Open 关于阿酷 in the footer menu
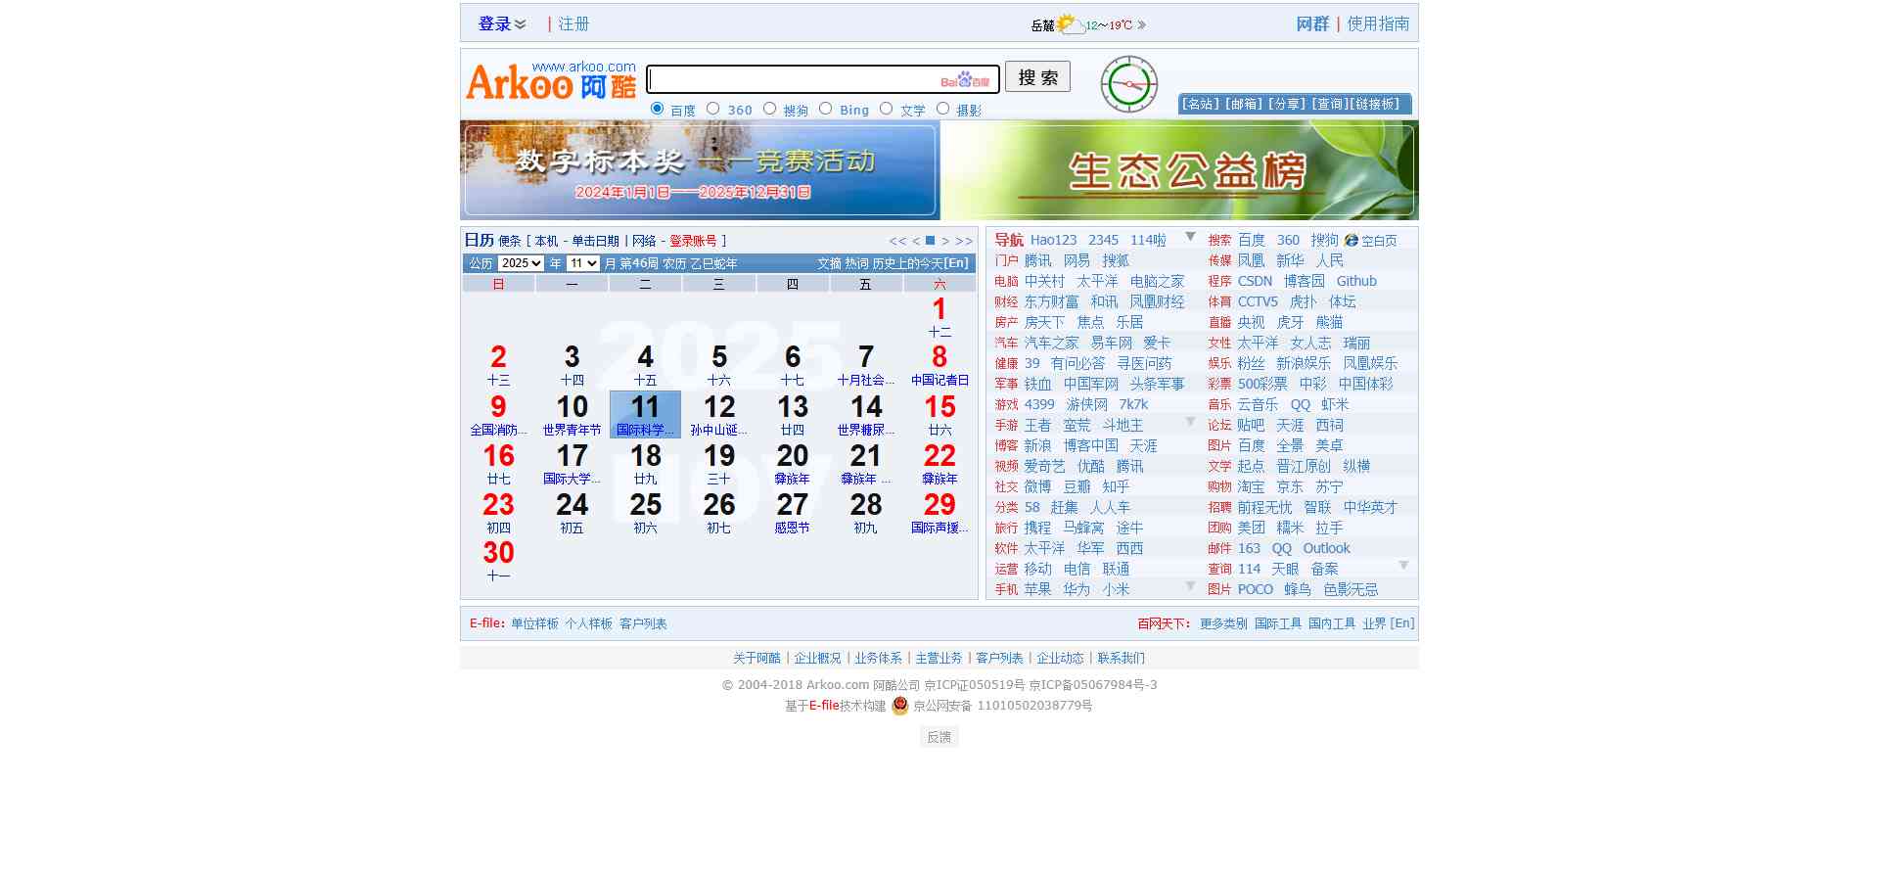The image size is (1879, 874). pos(756,658)
